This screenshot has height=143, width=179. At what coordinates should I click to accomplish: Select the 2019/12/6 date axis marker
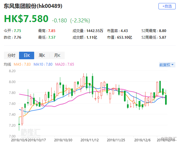point(142,140)
